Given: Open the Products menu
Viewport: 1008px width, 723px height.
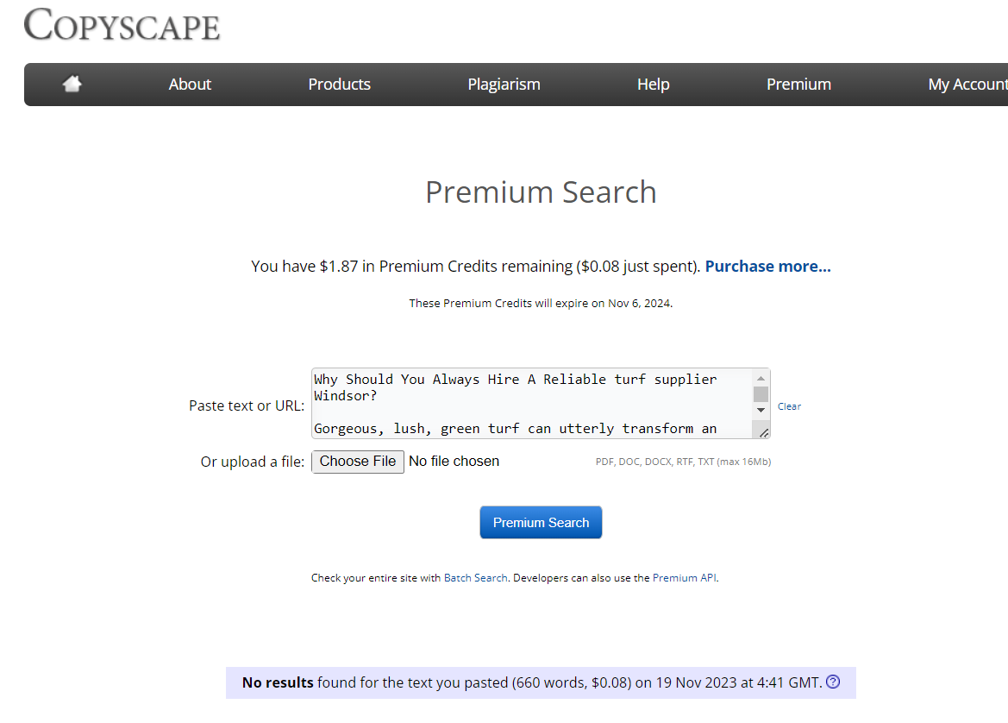Looking at the screenshot, I should click(340, 85).
